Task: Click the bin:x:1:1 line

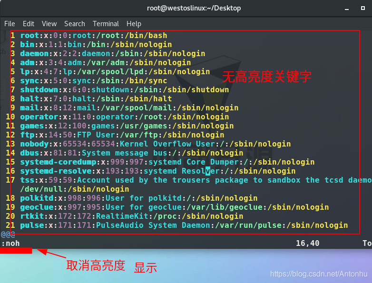Action: click(x=96, y=45)
